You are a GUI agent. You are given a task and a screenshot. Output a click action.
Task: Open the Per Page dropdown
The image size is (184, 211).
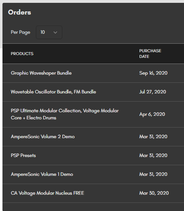(49, 32)
